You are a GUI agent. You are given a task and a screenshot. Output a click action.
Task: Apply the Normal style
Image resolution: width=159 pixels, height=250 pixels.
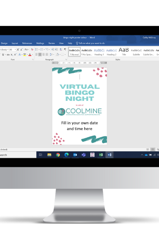pyautogui.click(x=74, y=52)
